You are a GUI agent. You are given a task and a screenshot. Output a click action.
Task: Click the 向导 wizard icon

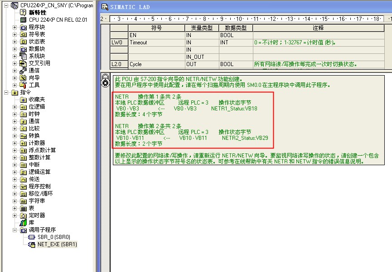click(23, 78)
